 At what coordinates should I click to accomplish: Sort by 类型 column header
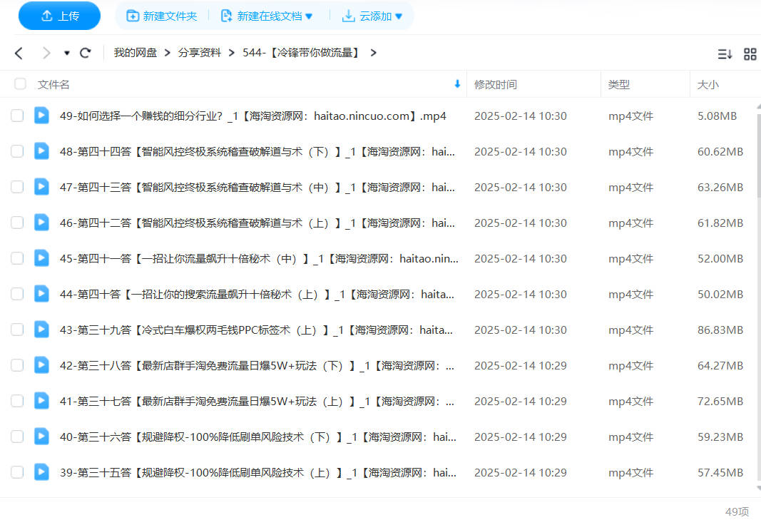tap(619, 84)
